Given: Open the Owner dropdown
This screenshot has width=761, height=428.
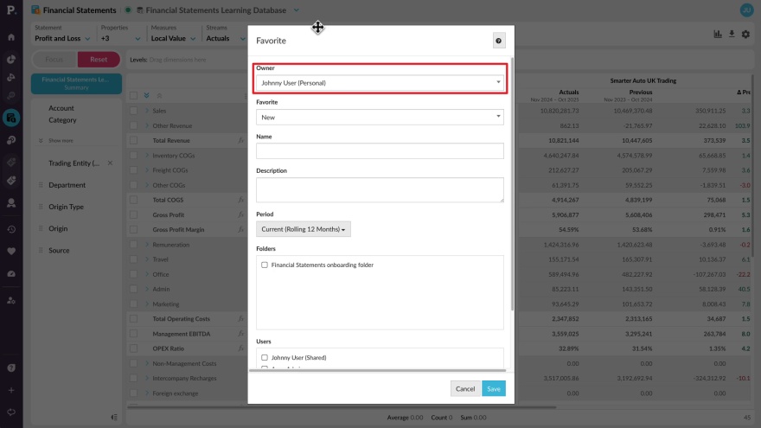Looking at the screenshot, I should coord(380,82).
